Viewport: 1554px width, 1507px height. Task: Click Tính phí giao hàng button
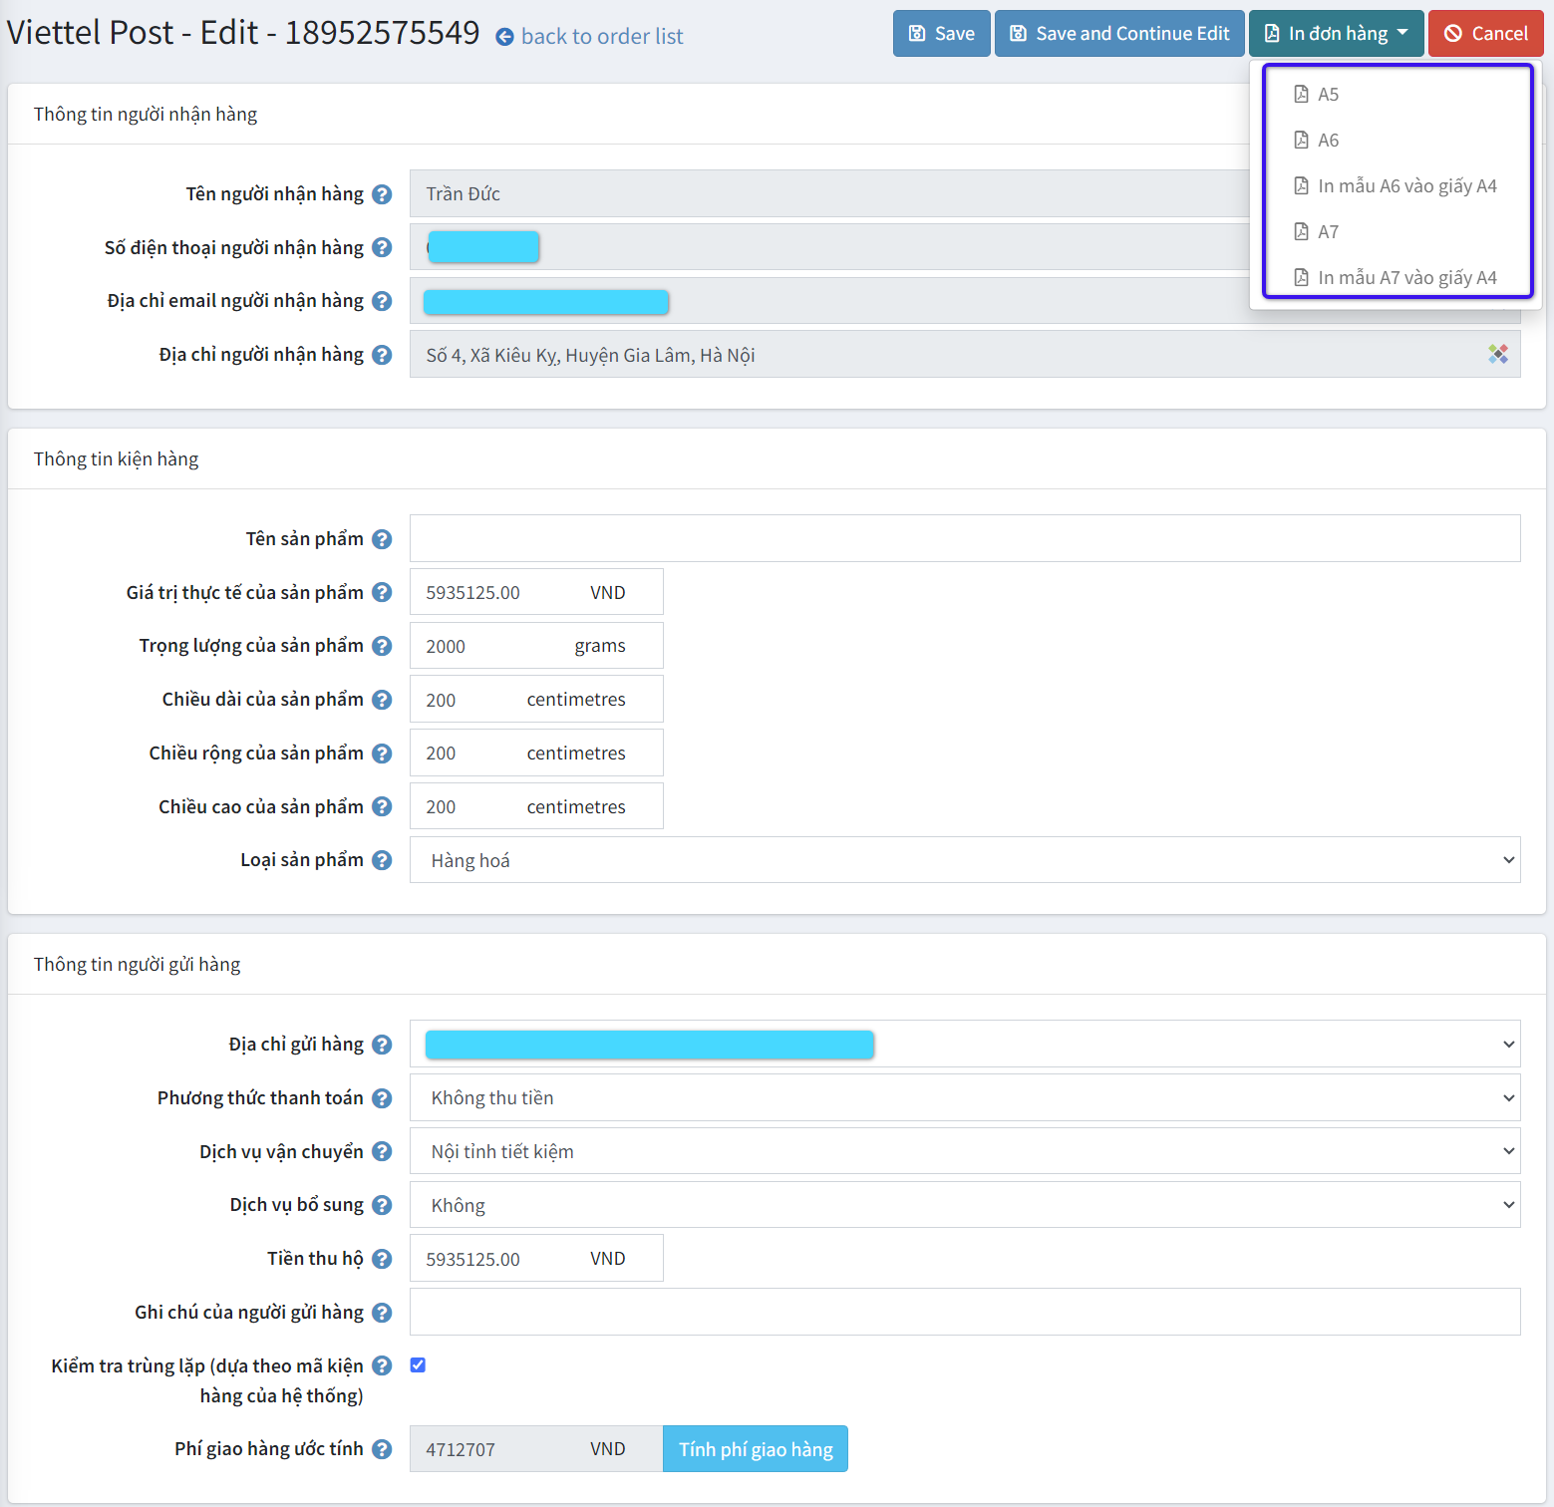[x=756, y=1449]
